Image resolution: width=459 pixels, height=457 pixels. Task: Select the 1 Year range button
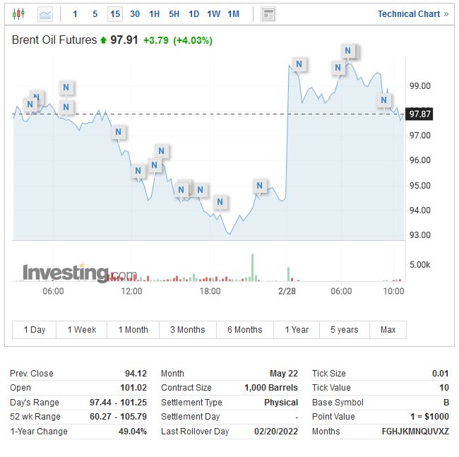pos(297,330)
